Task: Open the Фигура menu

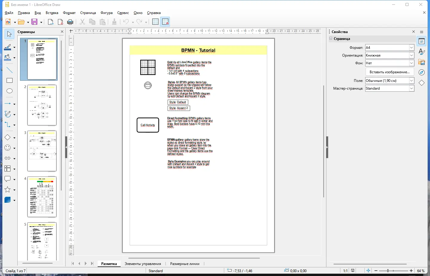Action: pyautogui.click(x=107, y=13)
